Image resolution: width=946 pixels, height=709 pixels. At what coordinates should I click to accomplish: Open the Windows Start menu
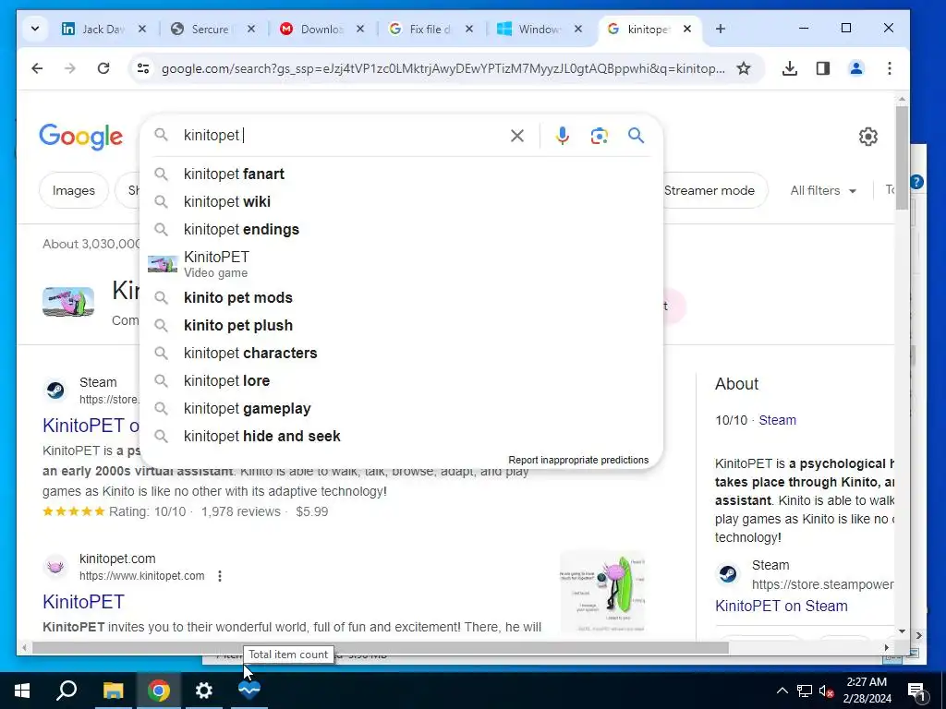click(22, 691)
